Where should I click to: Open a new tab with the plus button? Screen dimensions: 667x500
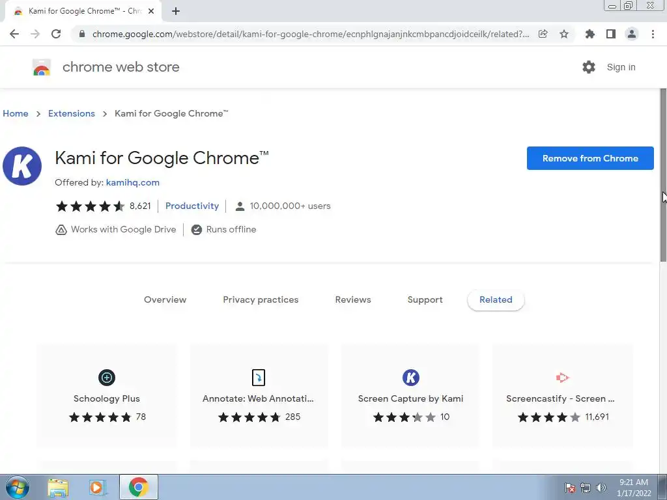click(176, 11)
